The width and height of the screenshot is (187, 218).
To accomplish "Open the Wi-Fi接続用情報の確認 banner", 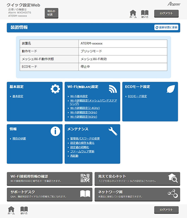I will tap(50, 179).
